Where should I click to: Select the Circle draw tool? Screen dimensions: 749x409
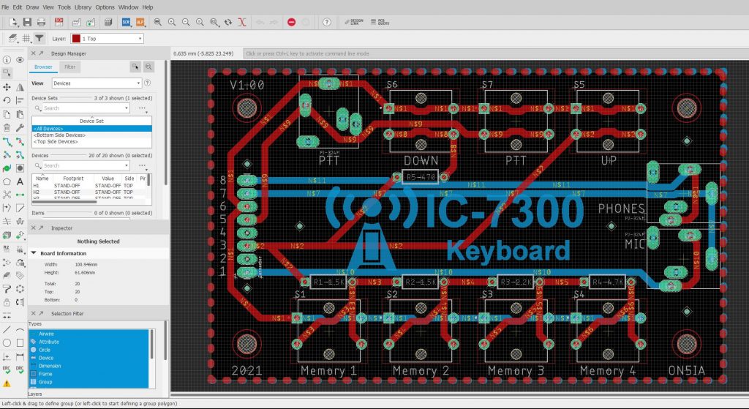[7, 343]
